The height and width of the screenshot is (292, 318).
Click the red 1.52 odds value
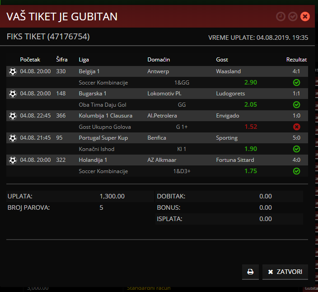250,127
